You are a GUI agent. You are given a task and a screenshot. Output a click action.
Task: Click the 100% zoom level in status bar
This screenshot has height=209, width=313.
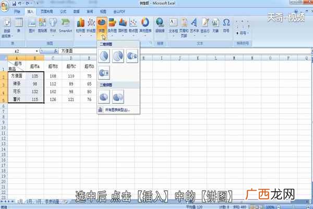coord(270,207)
